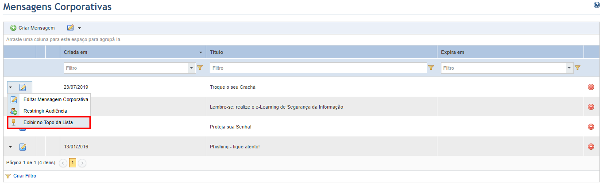The image size is (603, 185).
Task: Go to page 1 in the pager
Action: [73, 163]
